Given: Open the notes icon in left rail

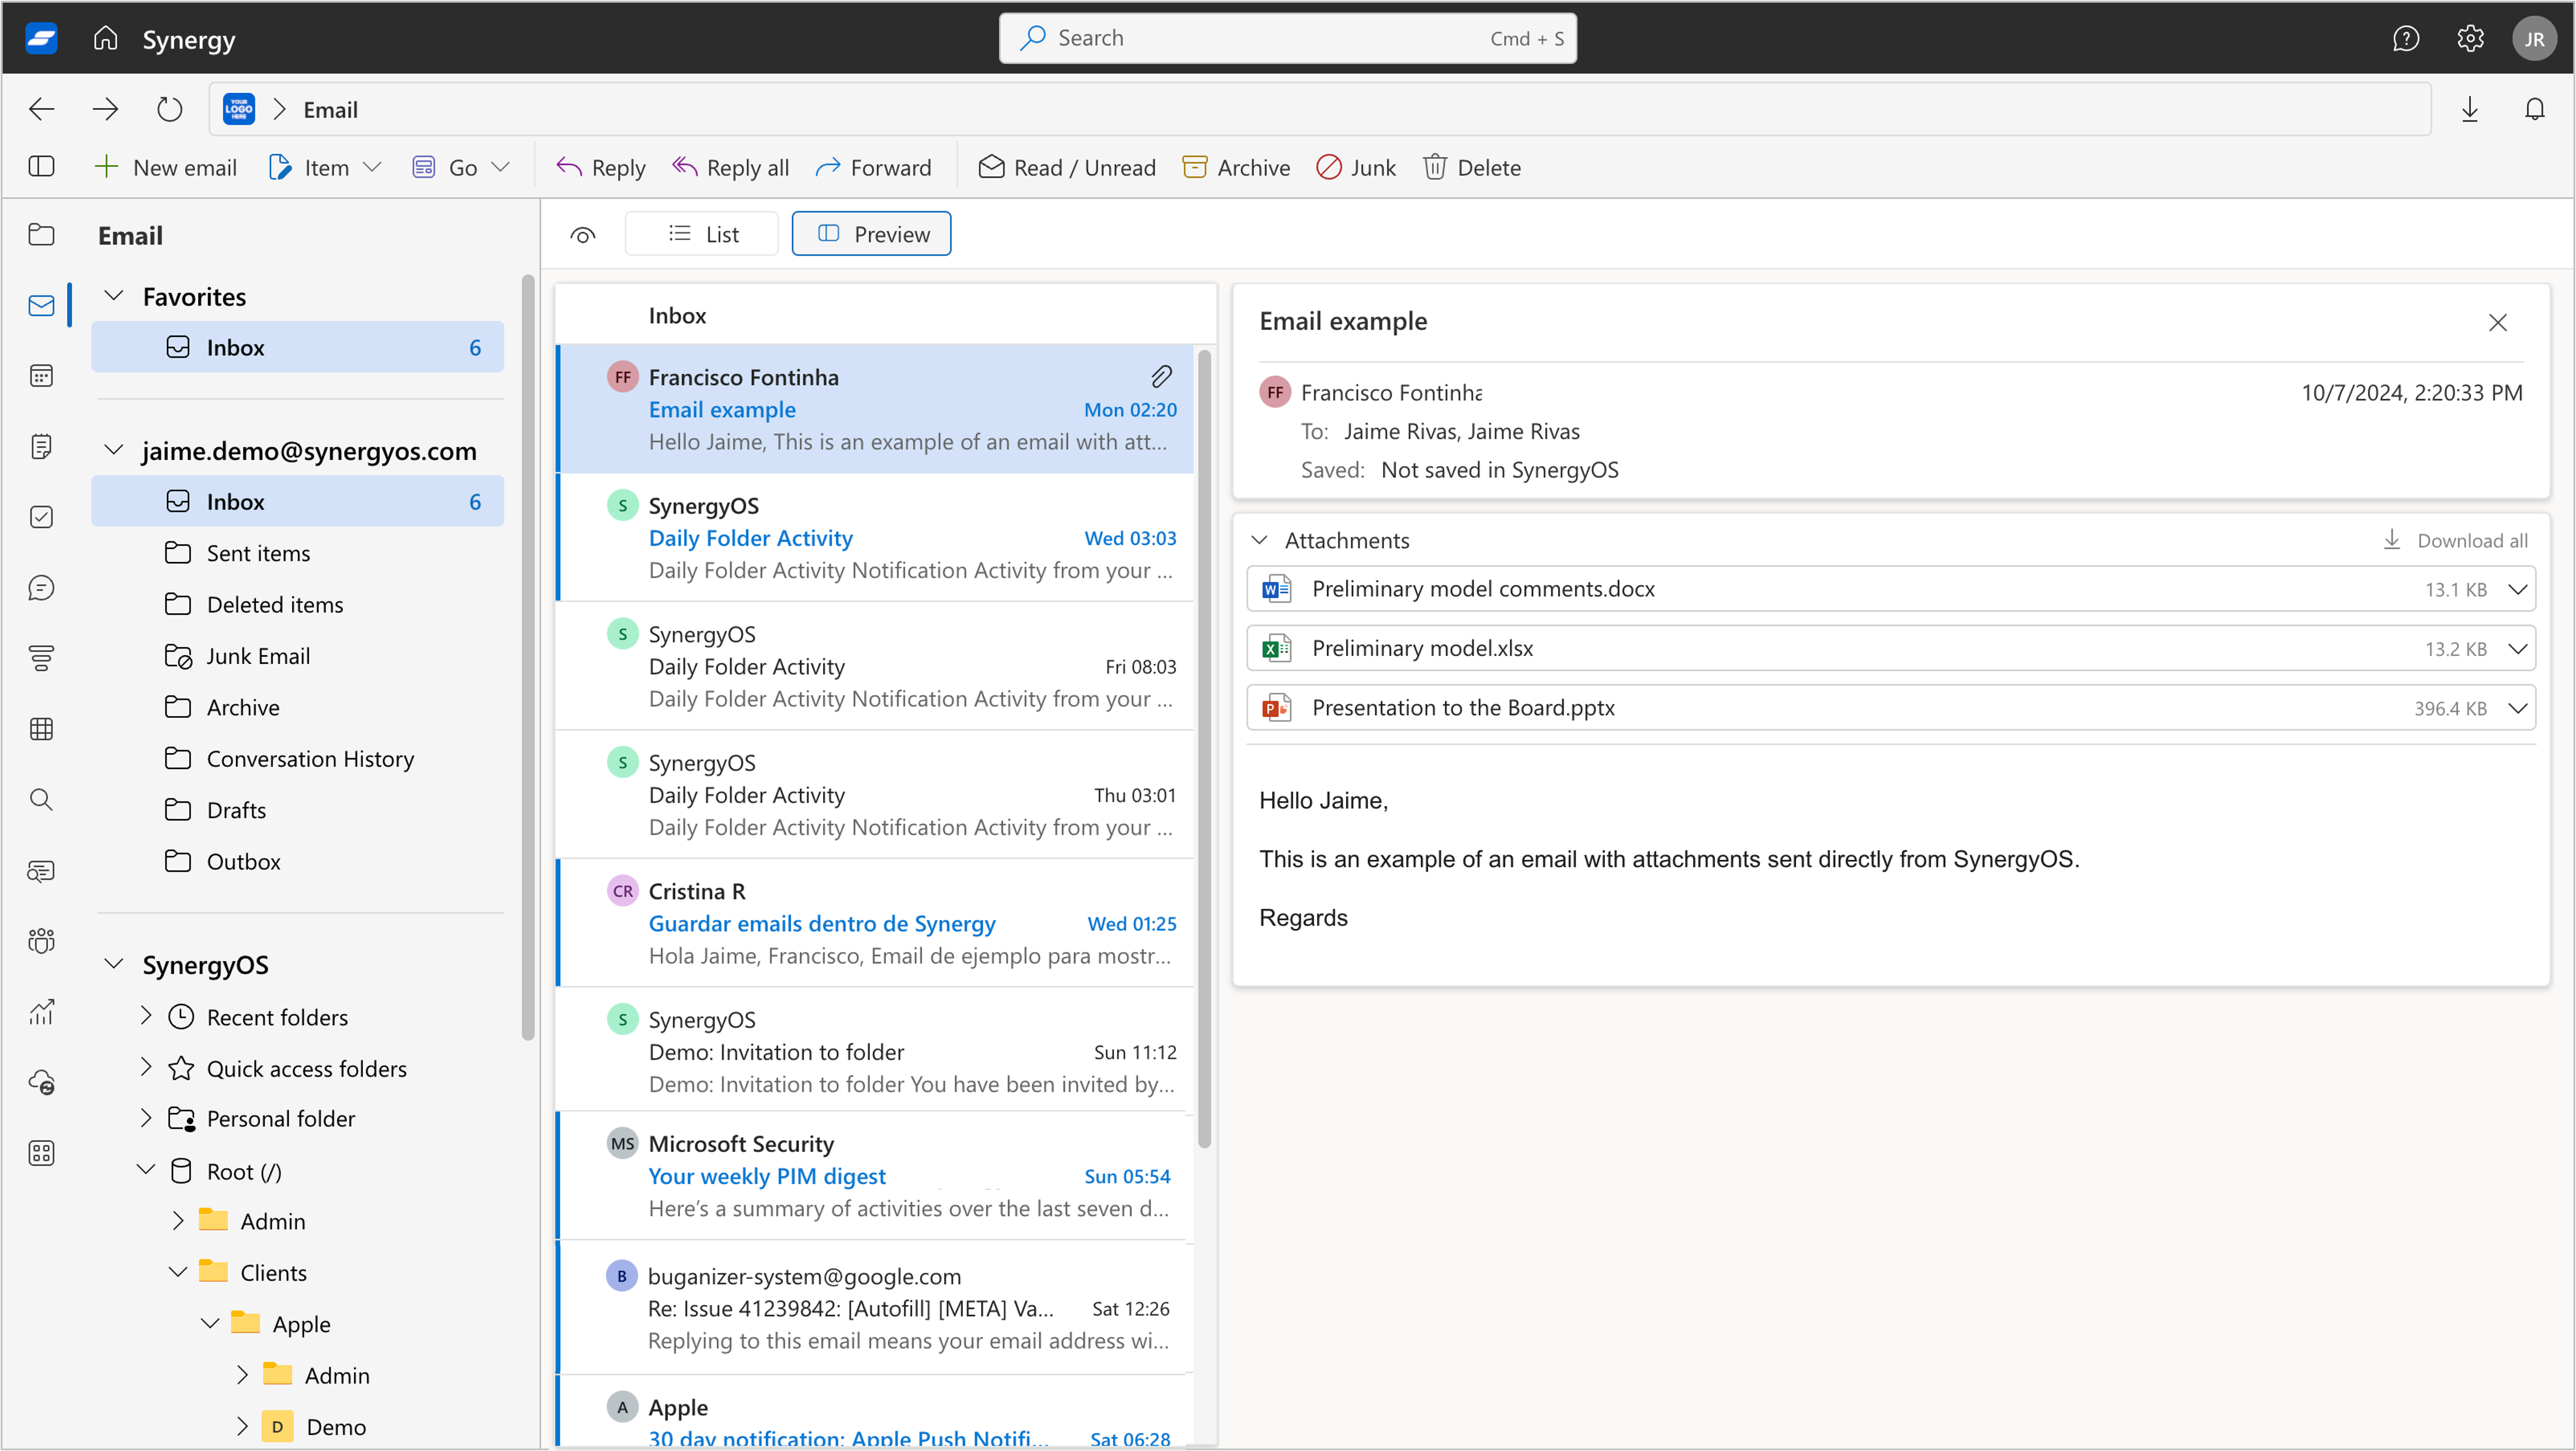Looking at the screenshot, I should [x=41, y=446].
